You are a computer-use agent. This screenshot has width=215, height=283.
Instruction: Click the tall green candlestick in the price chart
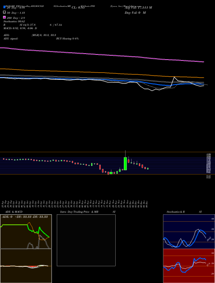pos(125,163)
